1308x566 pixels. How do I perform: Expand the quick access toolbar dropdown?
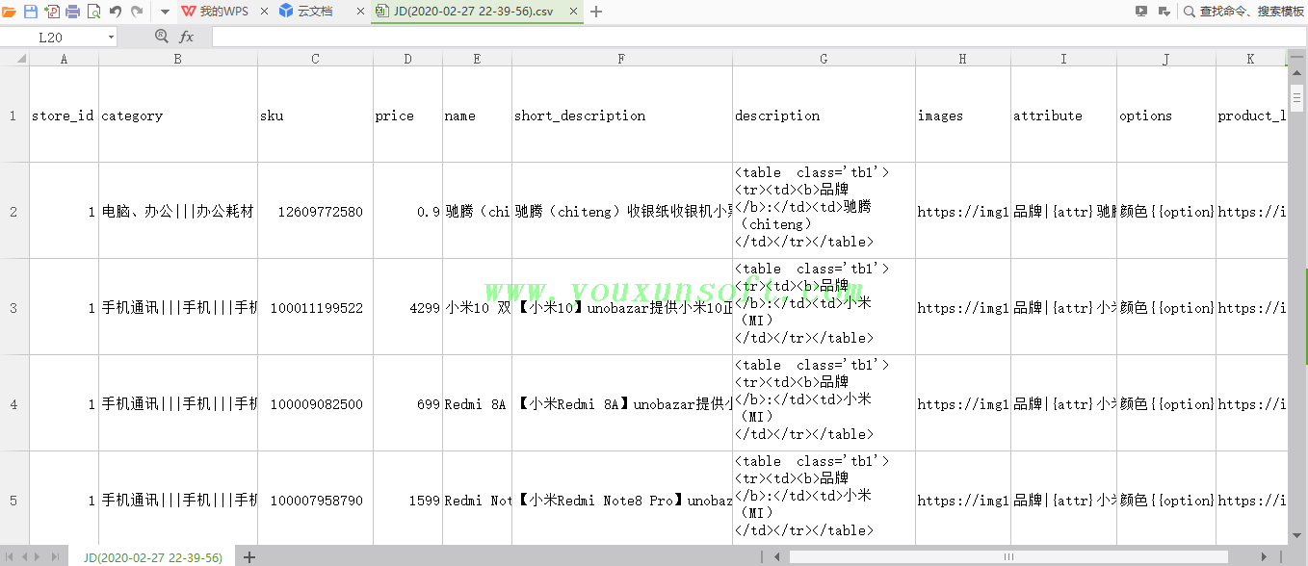point(164,12)
